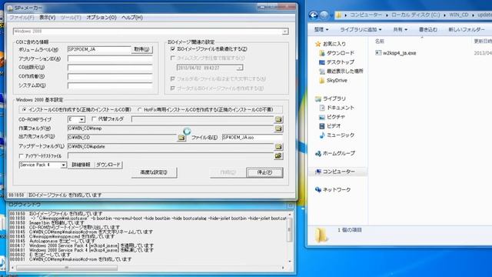Open the 表示(V) menu
Image resolution: width=492 pixels, height=277 pixels.
pyautogui.click(x=48, y=18)
